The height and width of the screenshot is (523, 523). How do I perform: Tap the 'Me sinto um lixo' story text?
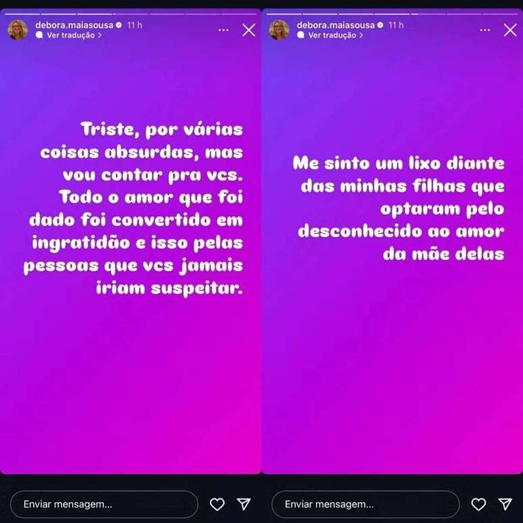(x=399, y=209)
